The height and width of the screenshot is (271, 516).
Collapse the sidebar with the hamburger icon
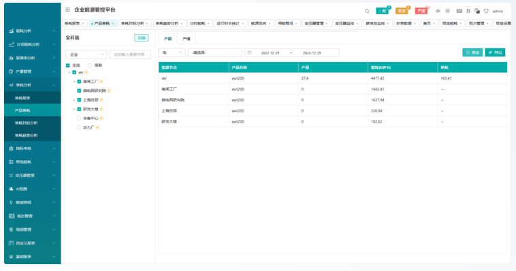click(x=68, y=10)
